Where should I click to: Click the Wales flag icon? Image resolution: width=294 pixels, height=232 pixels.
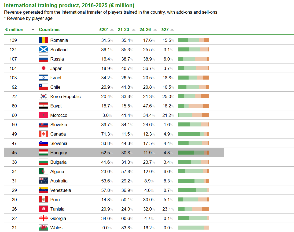click(x=43, y=228)
